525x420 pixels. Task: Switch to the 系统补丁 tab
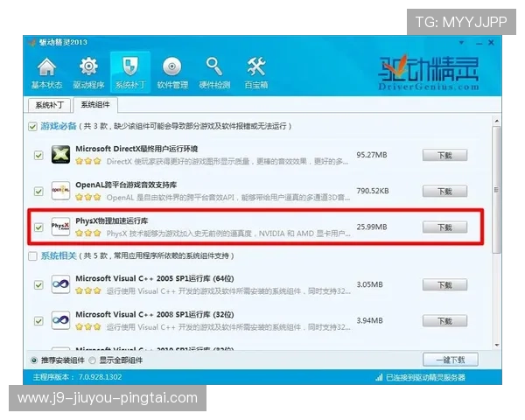[x=50, y=105]
